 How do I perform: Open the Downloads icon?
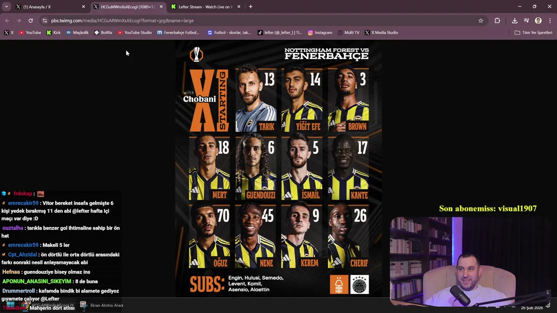coord(515,20)
